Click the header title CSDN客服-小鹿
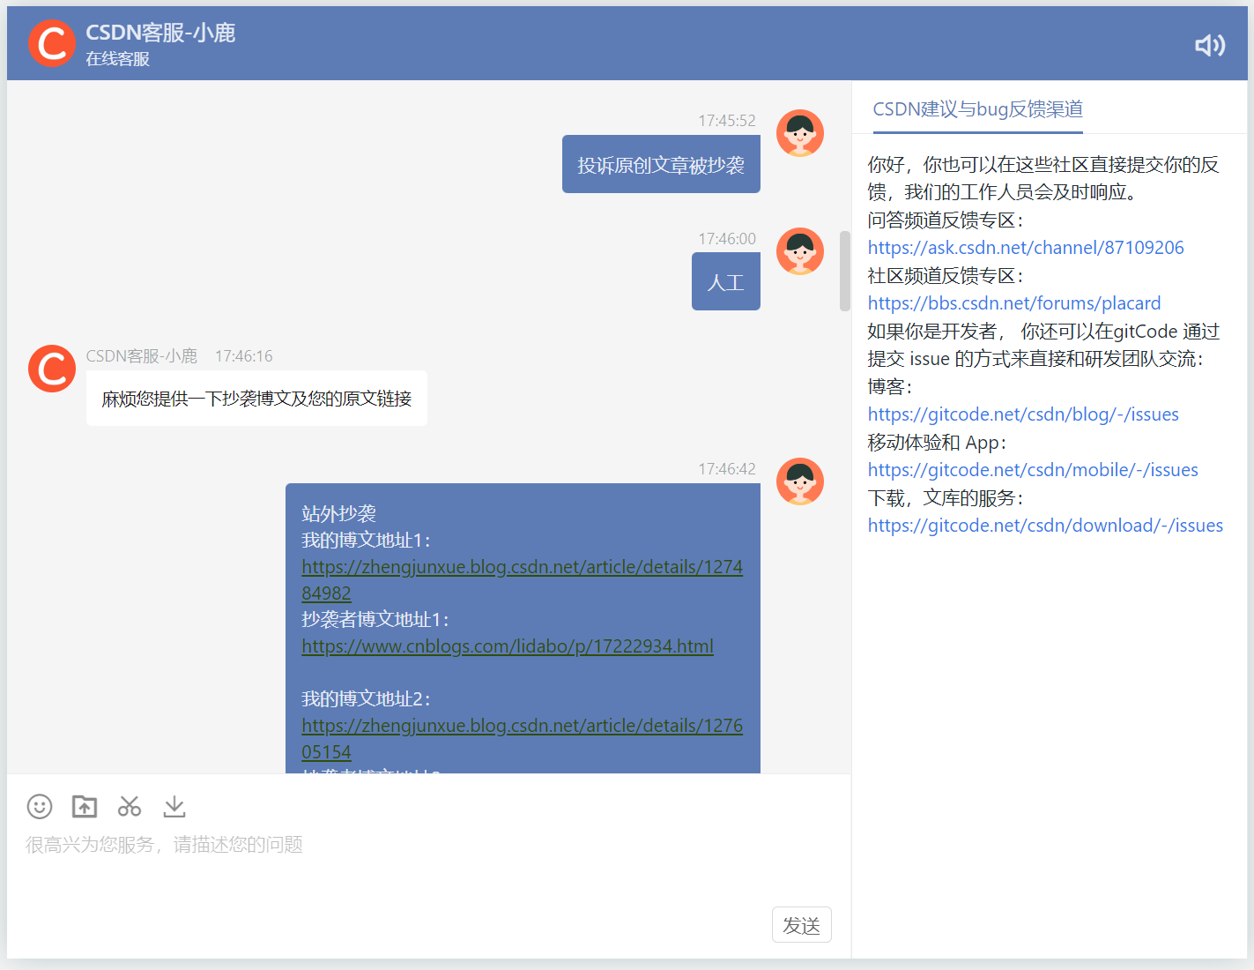This screenshot has height=970, width=1254. click(x=160, y=33)
